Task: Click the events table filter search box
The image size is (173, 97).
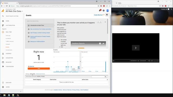Action: pos(98,77)
